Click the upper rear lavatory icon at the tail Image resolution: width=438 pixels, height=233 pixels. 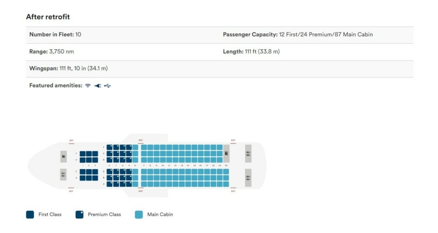click(248, 154)
